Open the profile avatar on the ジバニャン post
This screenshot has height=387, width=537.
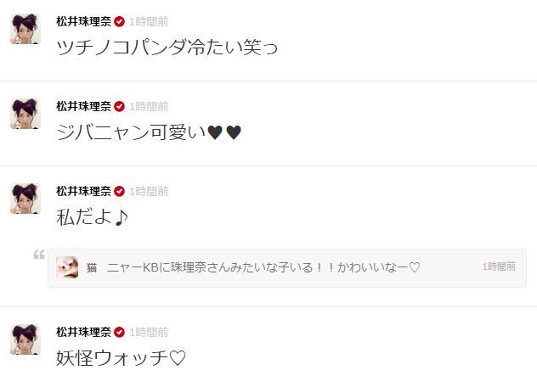tap(25, 114)
